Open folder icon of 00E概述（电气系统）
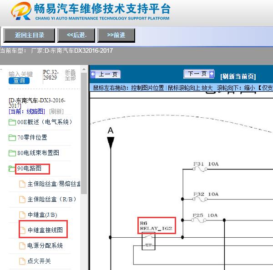Screen dimensions: 273x270 [12, 122]
